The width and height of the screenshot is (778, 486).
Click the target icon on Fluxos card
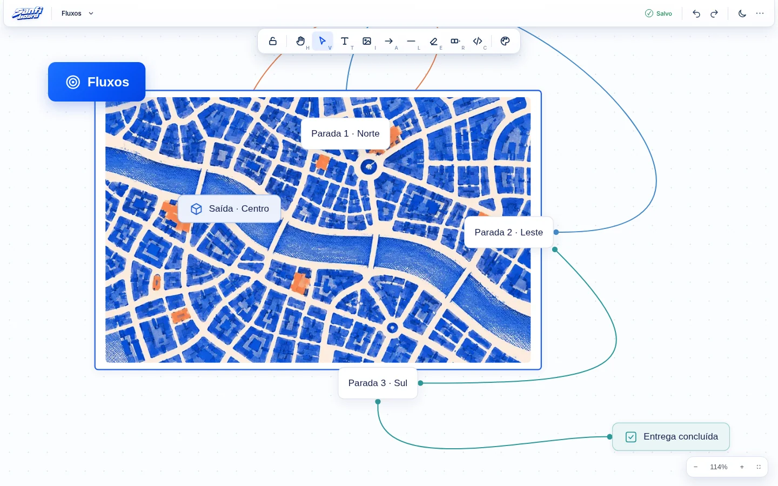73,82
